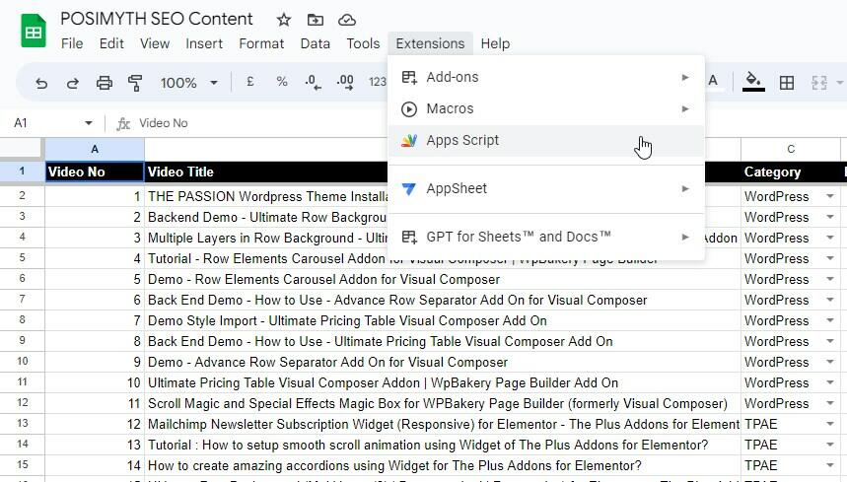Select the Paint format roller icon
This screenshot has height=482, width=847.
pyautogui.click(x=135, y=83)
